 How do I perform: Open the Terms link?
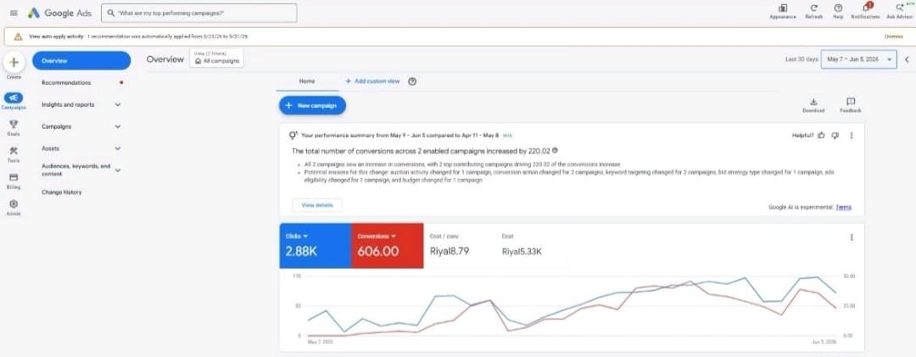[844, 208]
